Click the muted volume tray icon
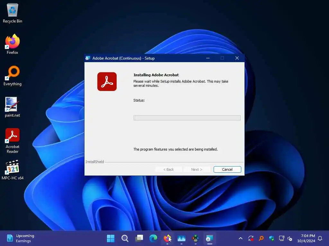The image size is (329, 246). 290,238
